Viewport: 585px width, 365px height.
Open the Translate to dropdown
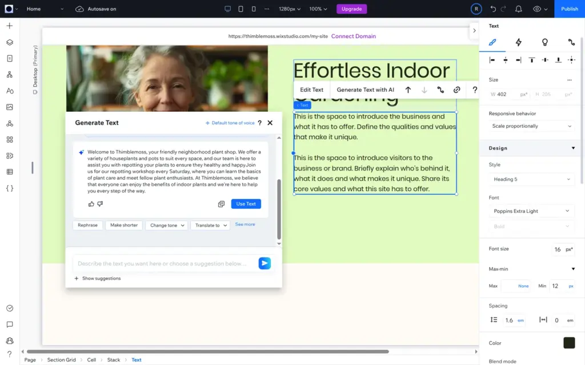210,225
